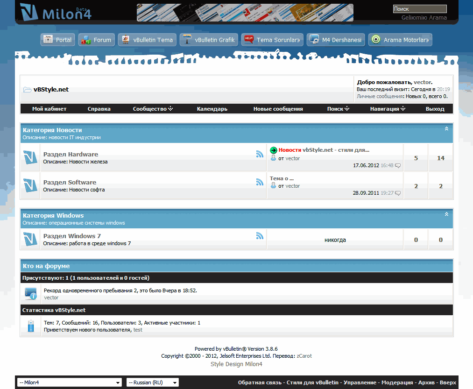
Task: Click the Milon4 logo in the header
Action: tap(56, 12)
